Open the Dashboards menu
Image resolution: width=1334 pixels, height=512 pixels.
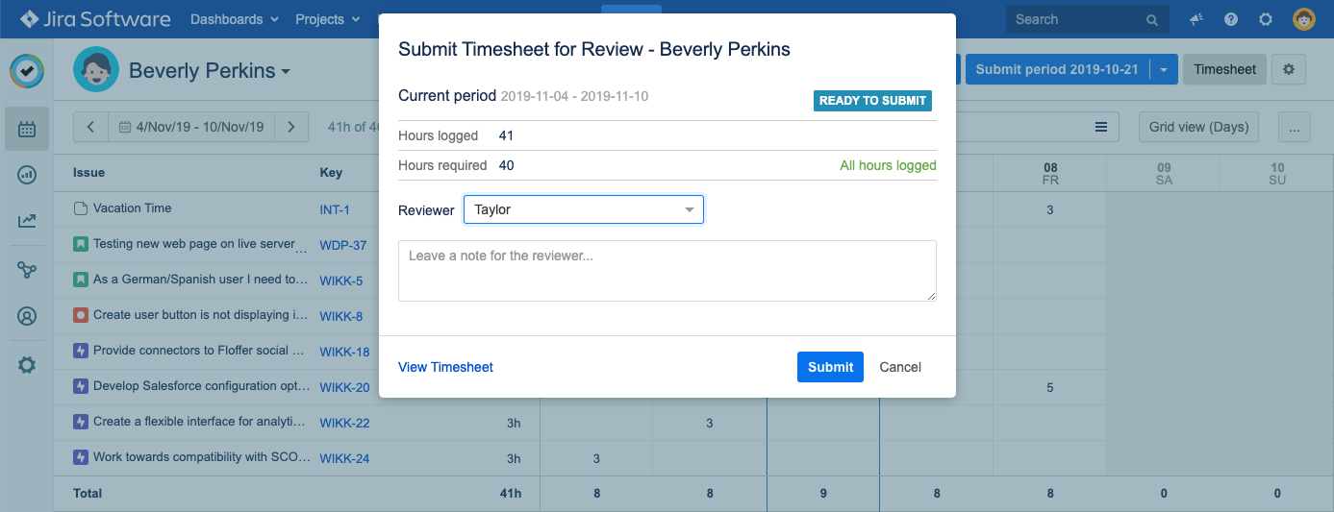click(235, 19)
